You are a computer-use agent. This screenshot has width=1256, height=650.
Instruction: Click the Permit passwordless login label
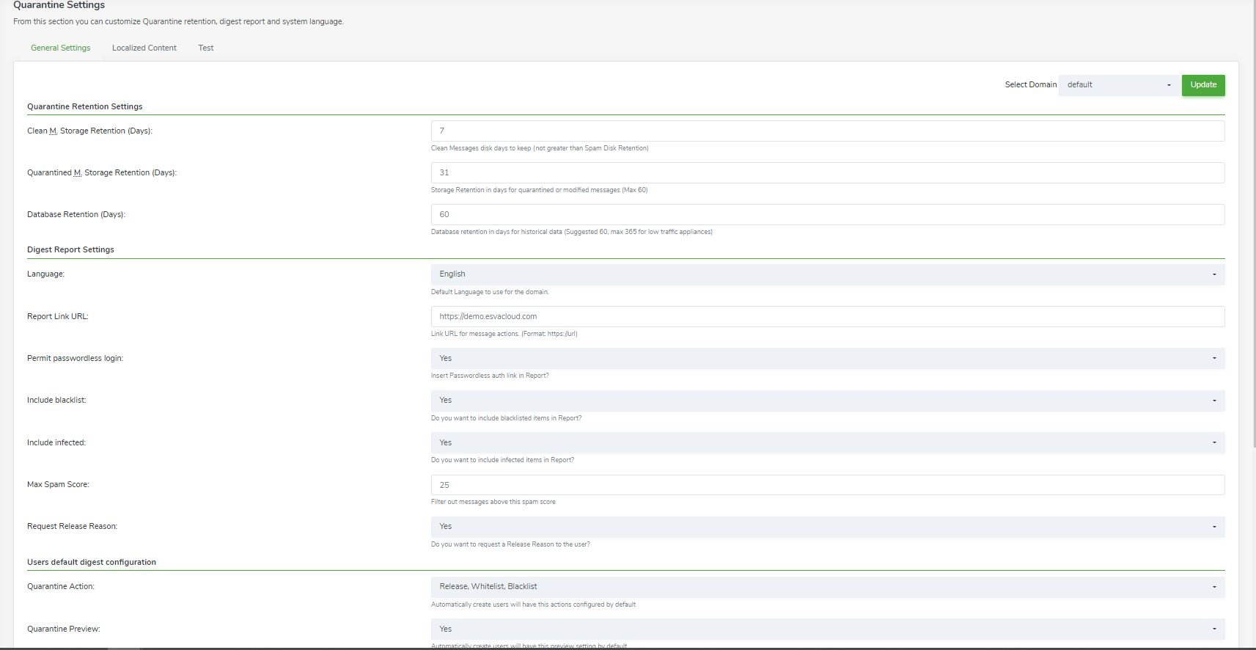point(75,358)
